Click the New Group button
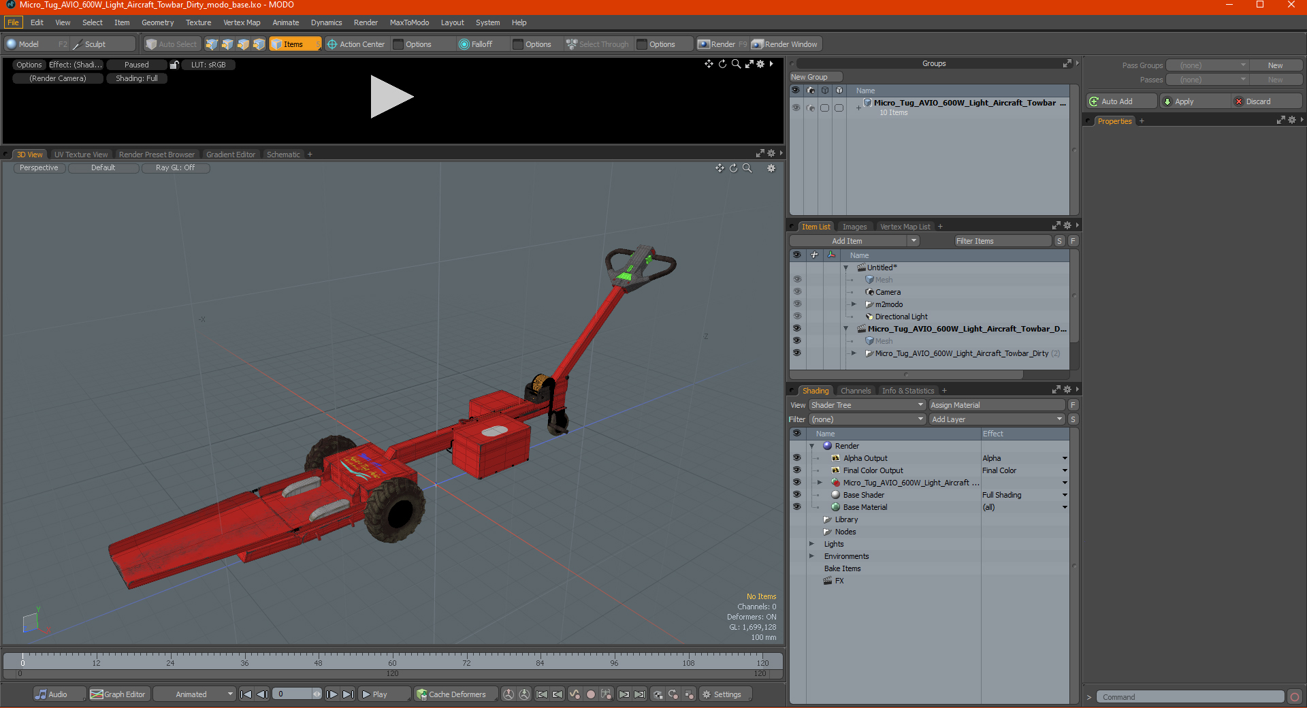Screen dimensions: 1307x708 tap(816, 77)
